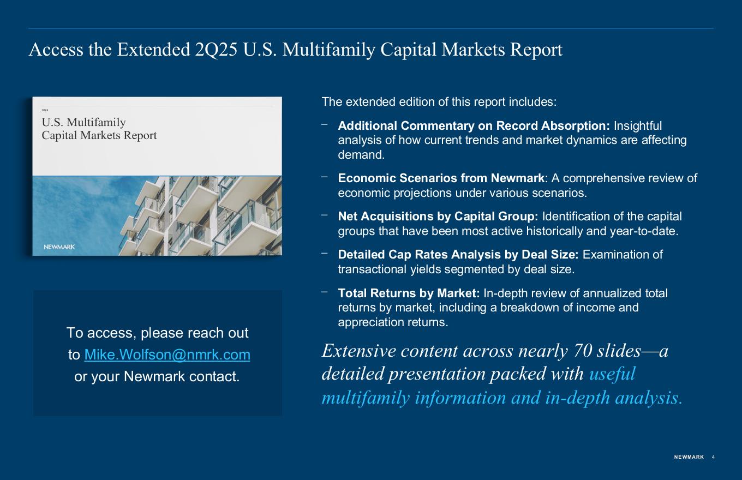This screenshot has height=480, width=742.
Task: Click 'To access, please reach out' text
Action: click(157, 333)
